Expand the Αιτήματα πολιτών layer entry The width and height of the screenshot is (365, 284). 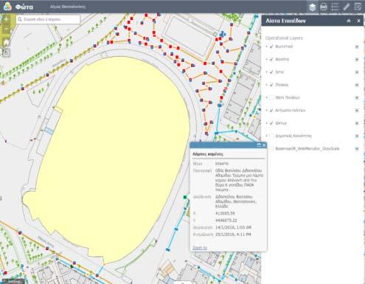coord(267,111)
